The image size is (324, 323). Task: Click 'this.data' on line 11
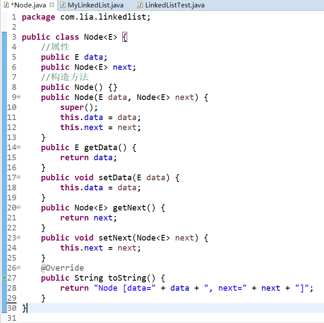[81, 117]
